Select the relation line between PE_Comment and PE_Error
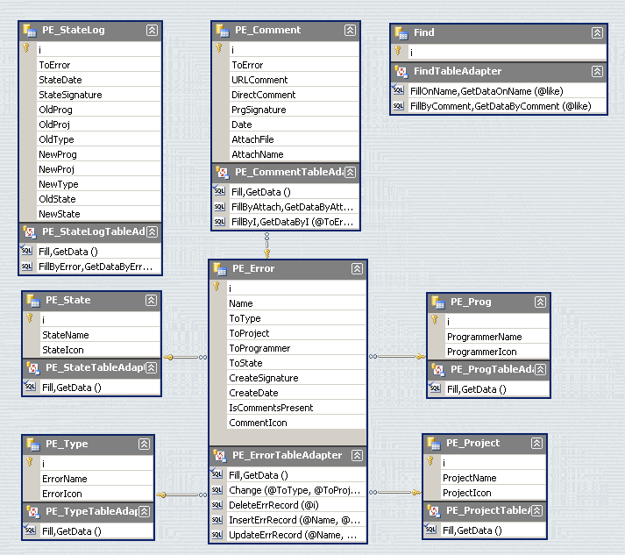This screenshot has height=555, width=625. 267,245
